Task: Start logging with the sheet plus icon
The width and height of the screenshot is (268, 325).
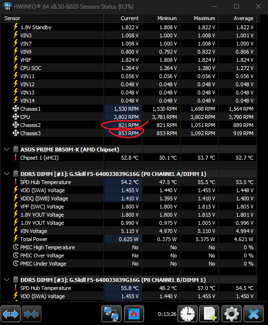Action: coord(210,314)
